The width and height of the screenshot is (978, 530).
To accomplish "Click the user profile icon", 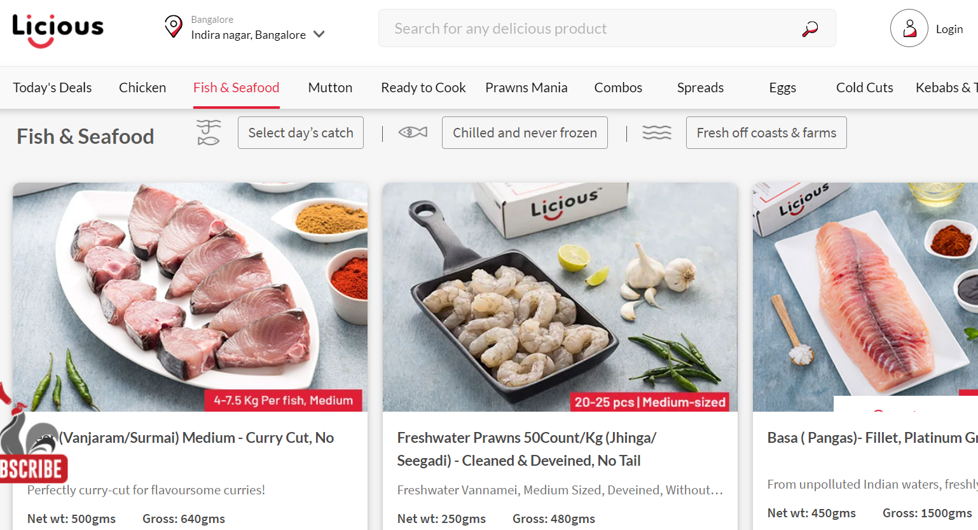I will coord(909,28).
